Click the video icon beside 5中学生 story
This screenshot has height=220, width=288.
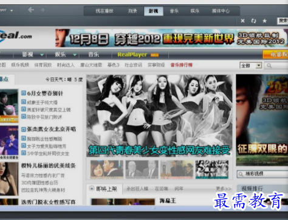[x=24, y=153]
